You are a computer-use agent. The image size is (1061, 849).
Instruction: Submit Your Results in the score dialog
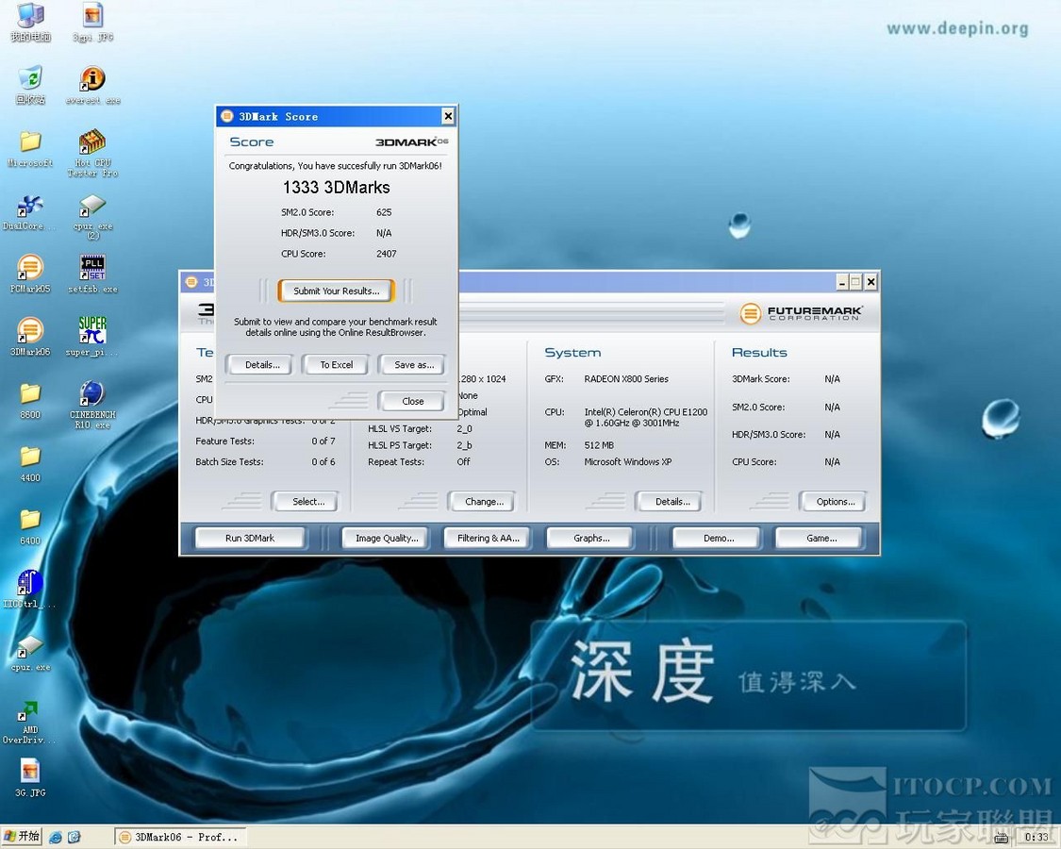[337, 291]
